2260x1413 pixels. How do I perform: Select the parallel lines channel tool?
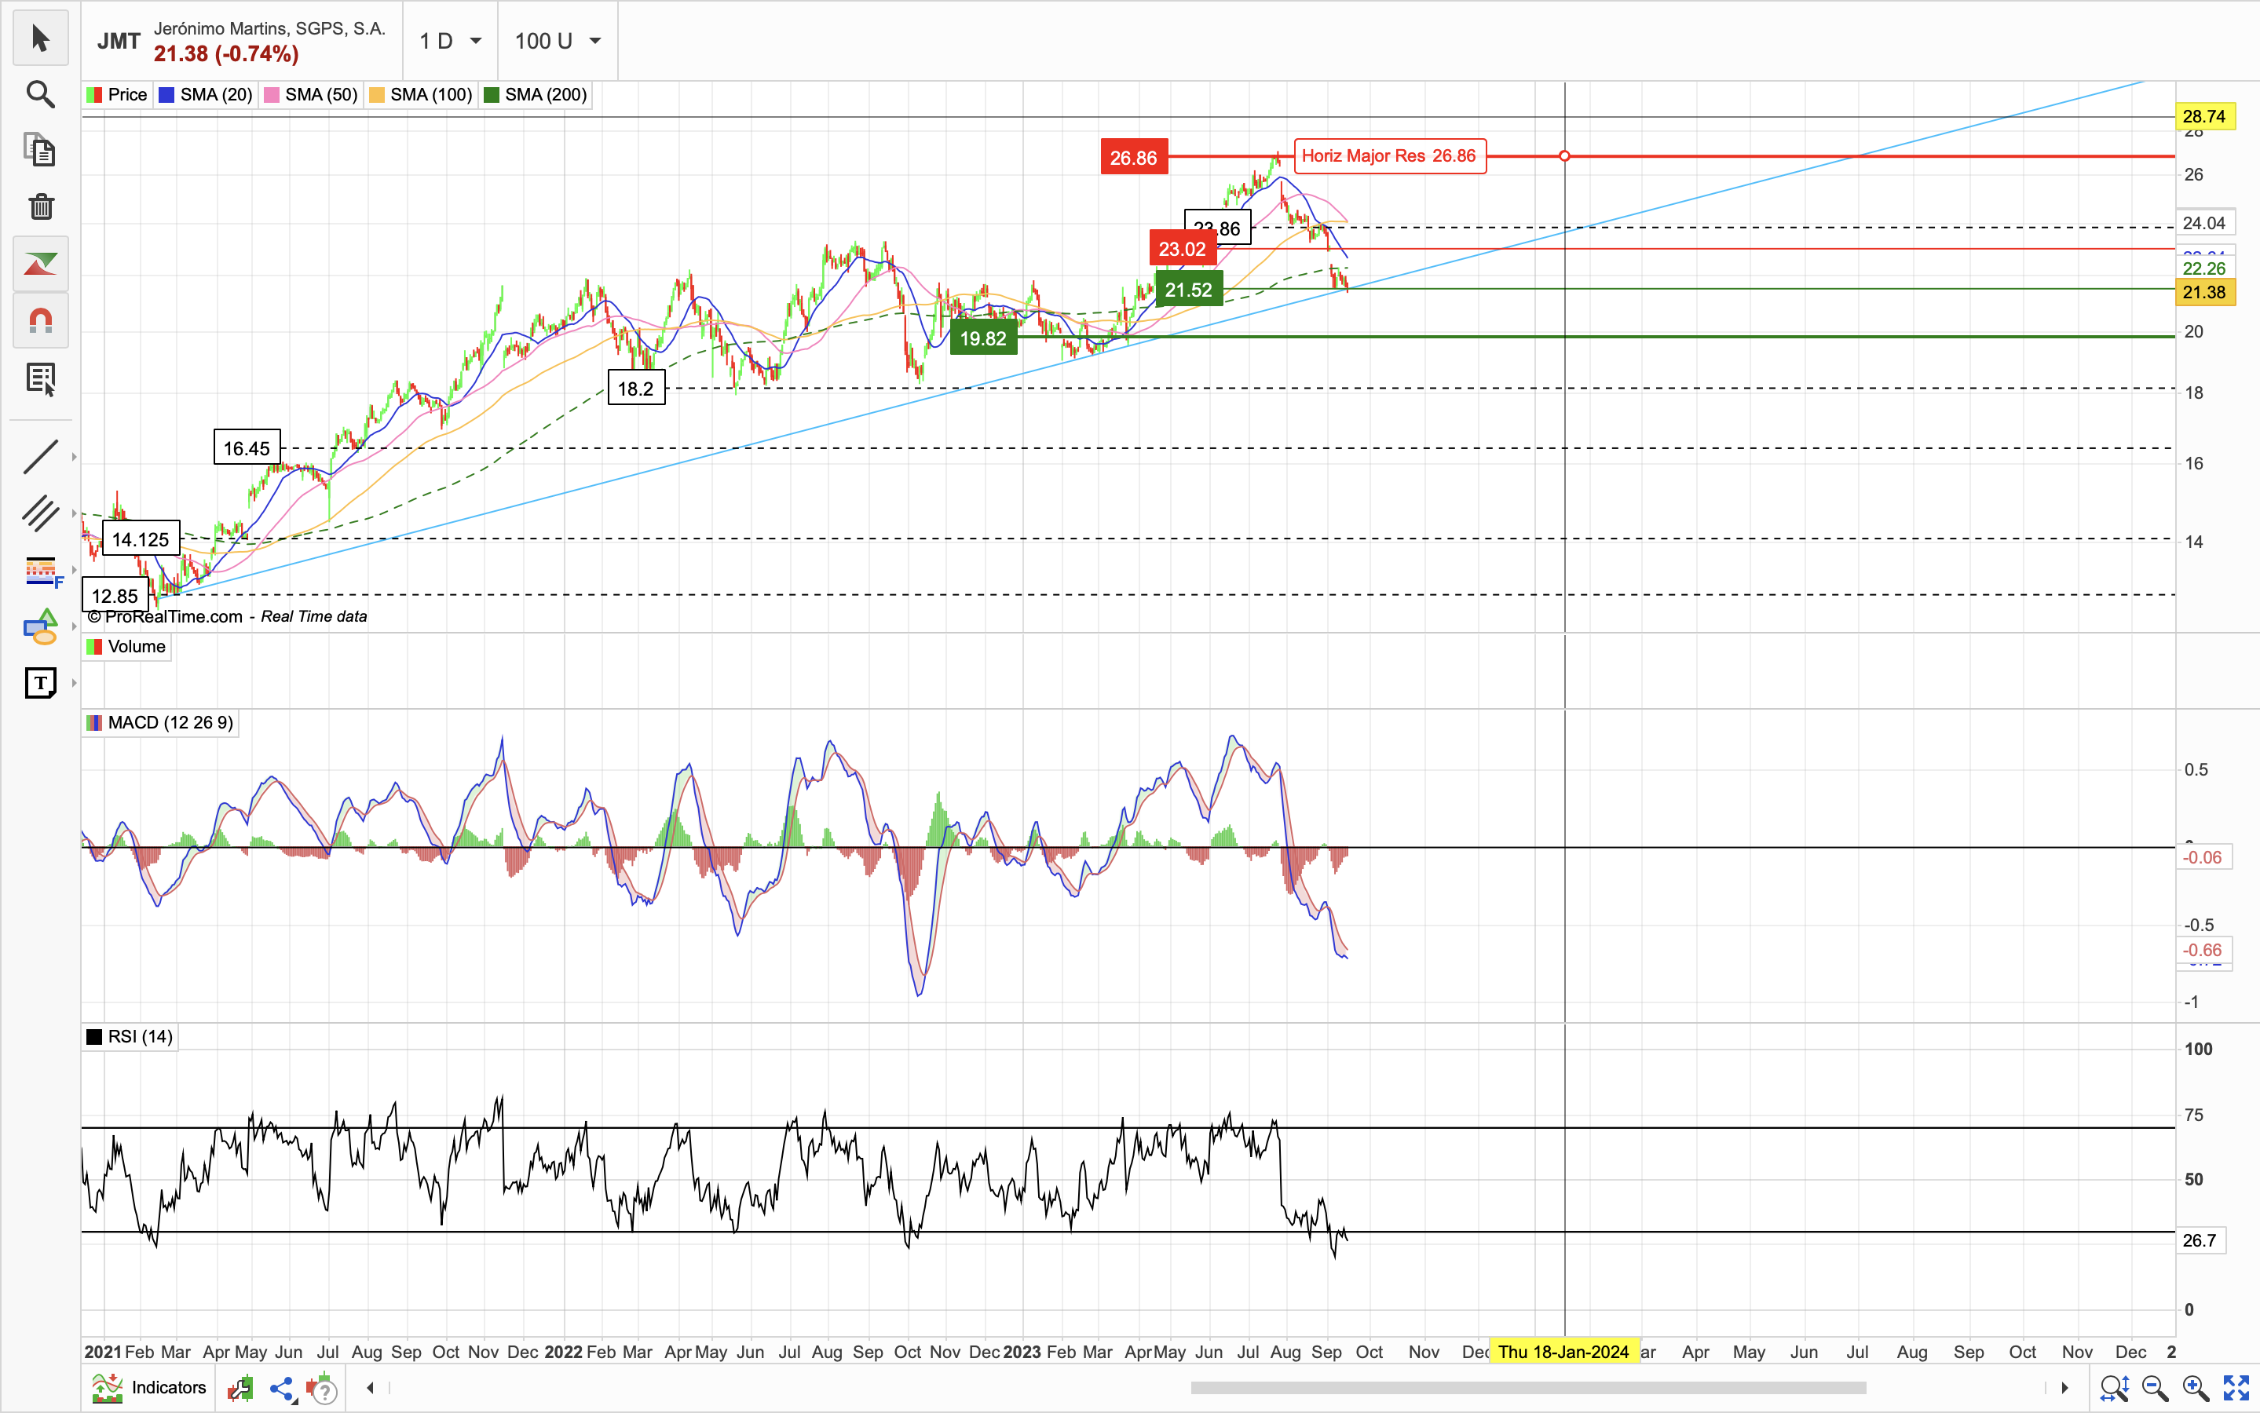pyautogui.click(x=40, y=513)
